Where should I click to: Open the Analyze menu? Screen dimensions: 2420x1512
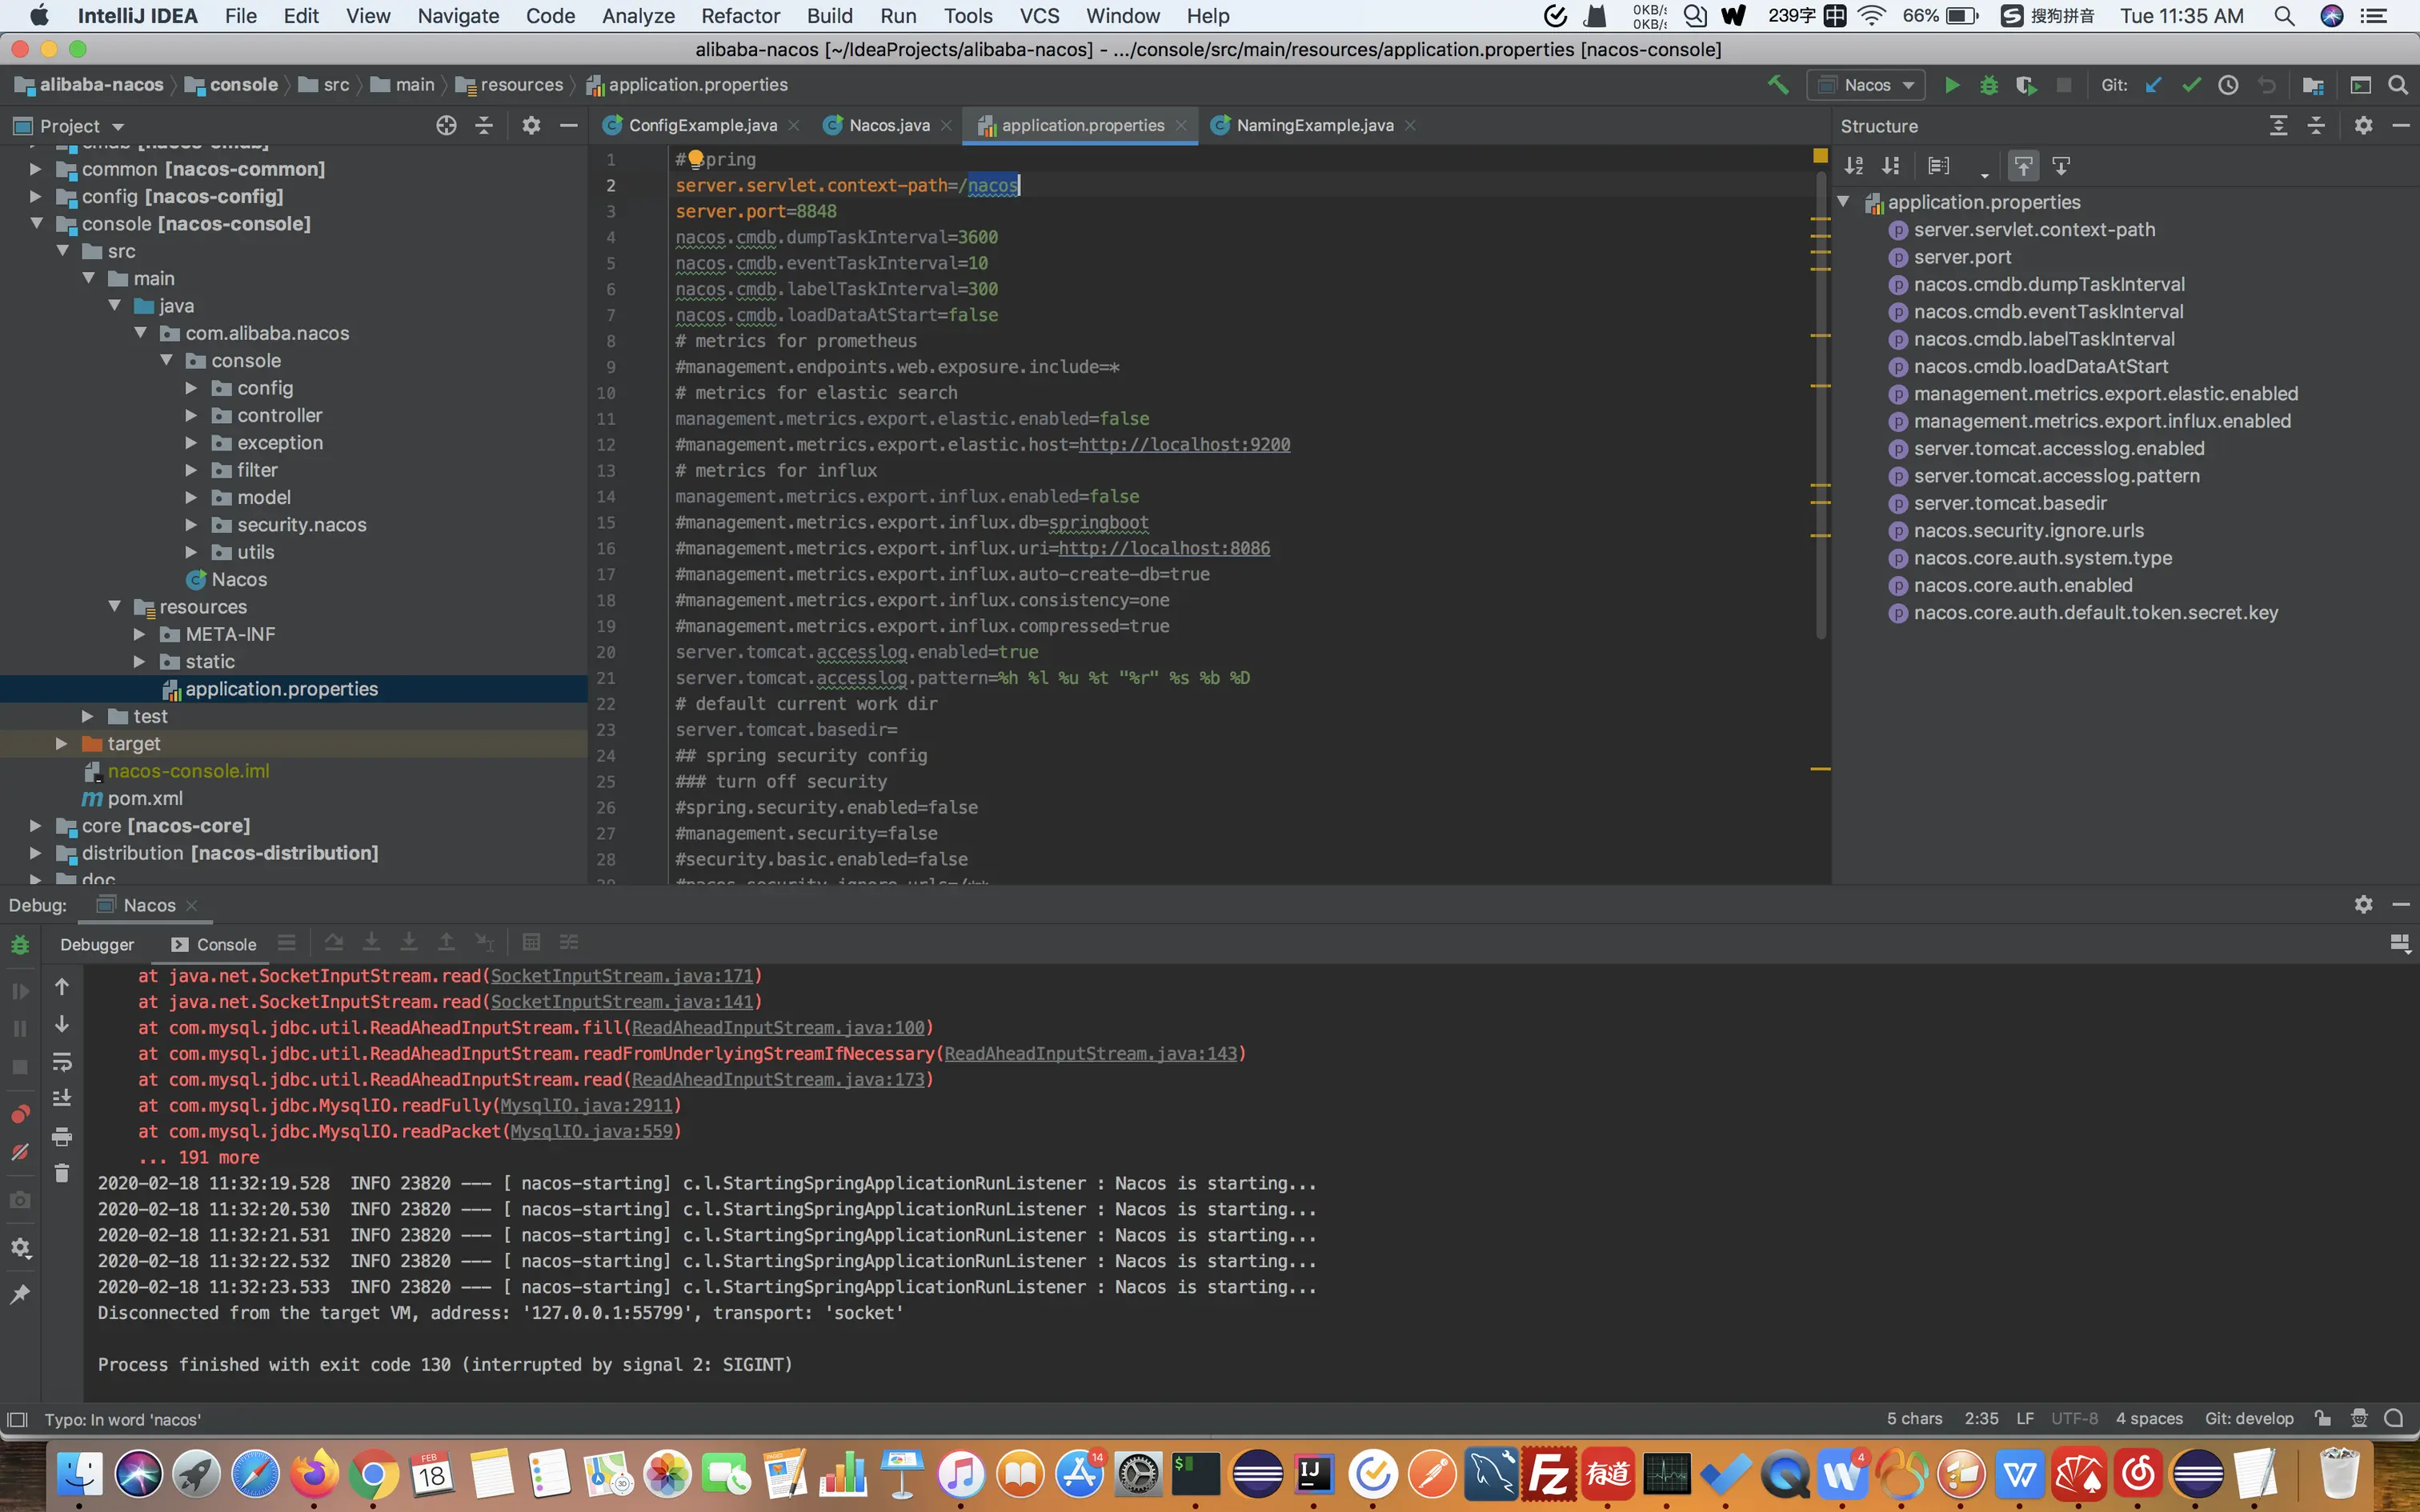coord(638,16)
